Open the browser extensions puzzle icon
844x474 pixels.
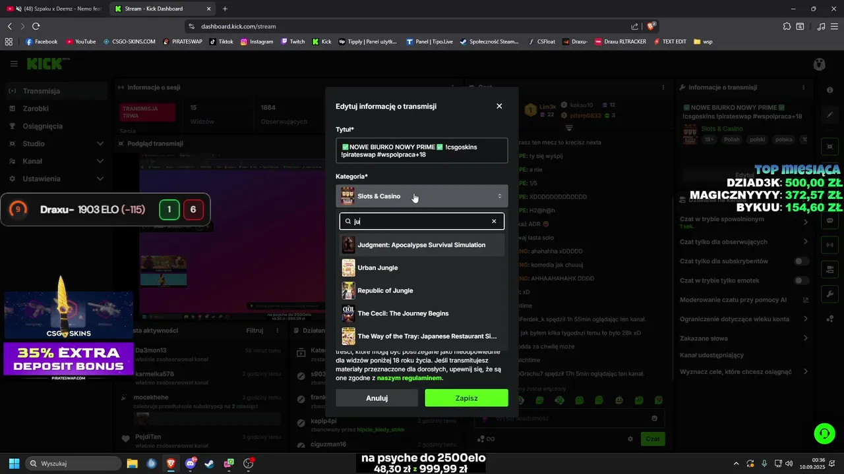pos(787,26)
